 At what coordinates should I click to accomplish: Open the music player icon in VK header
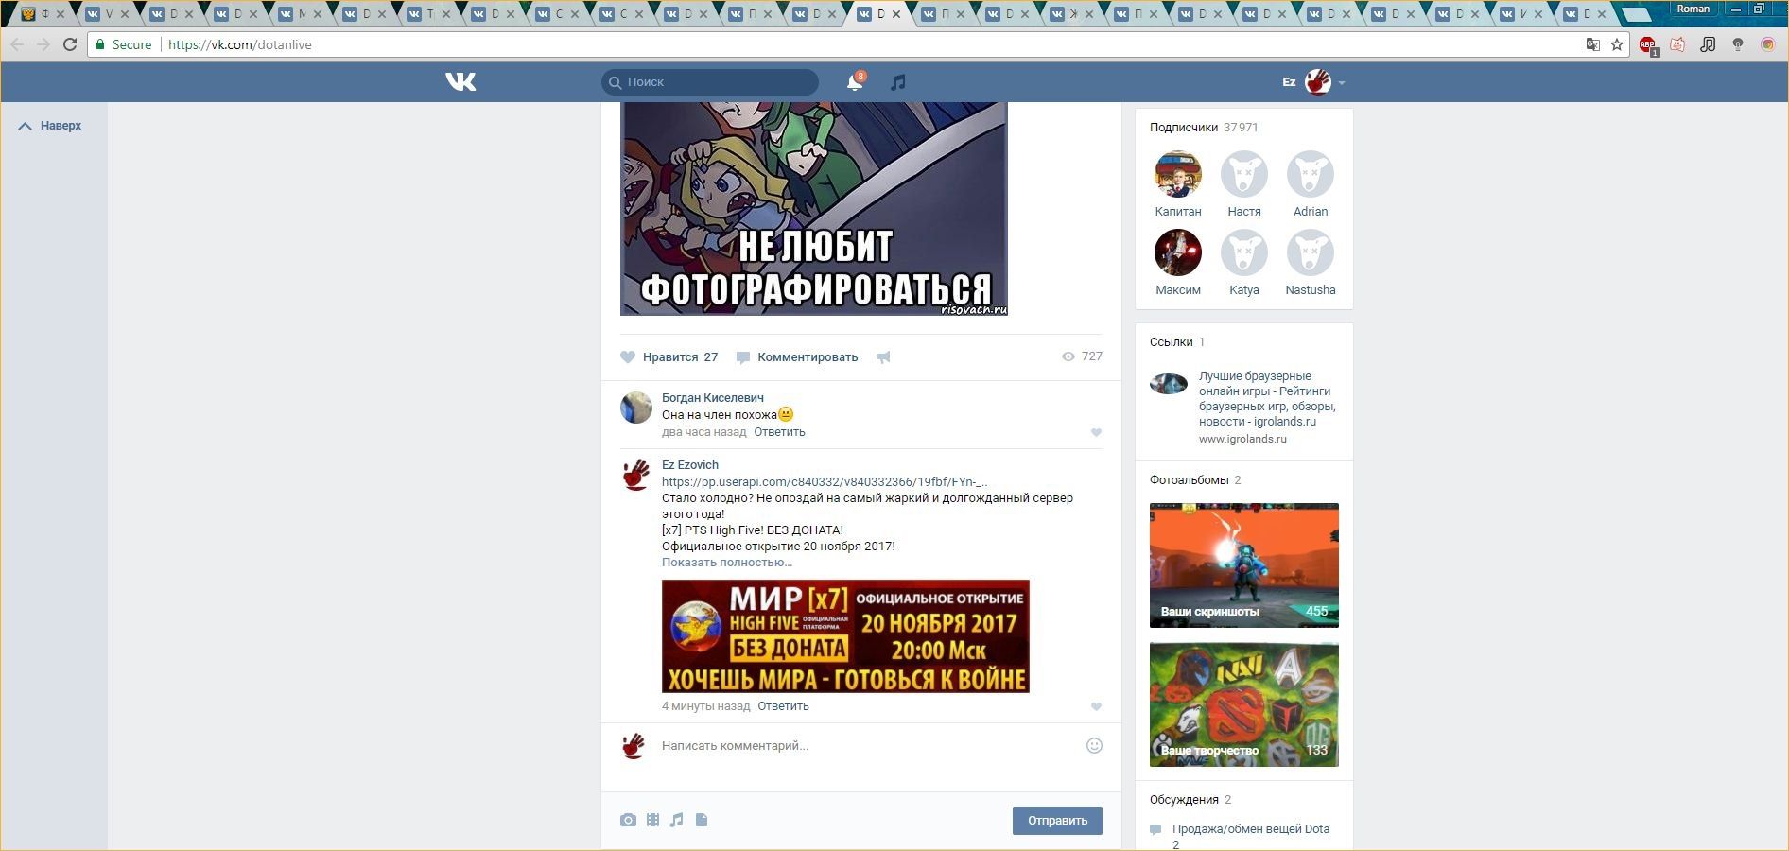(898, 82)
